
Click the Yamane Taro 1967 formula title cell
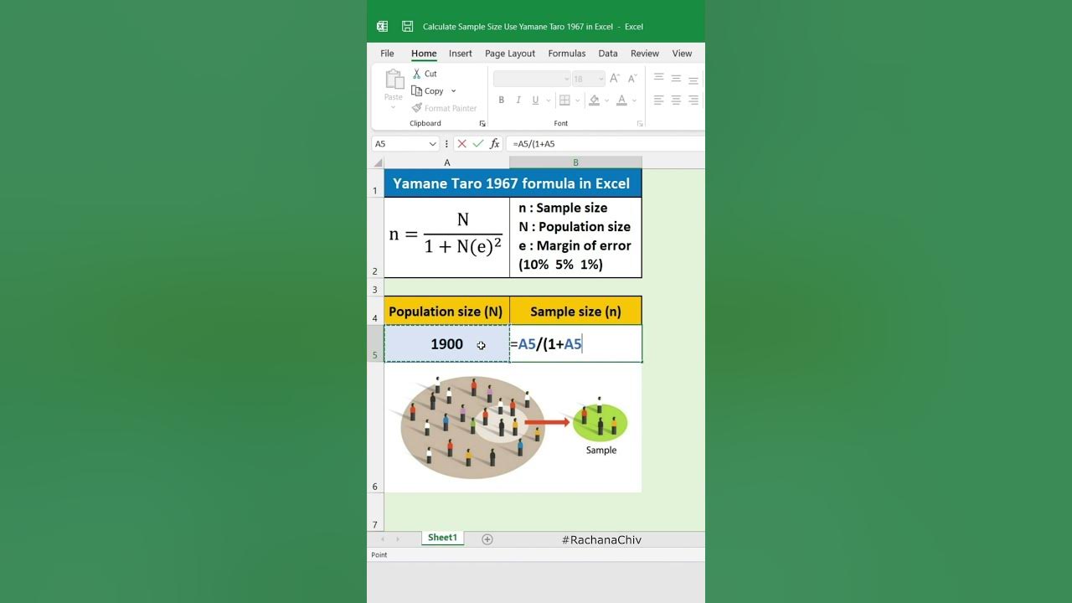(x=513, y=183)
